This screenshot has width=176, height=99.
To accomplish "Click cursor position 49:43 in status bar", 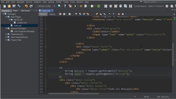I will (146, 97).
